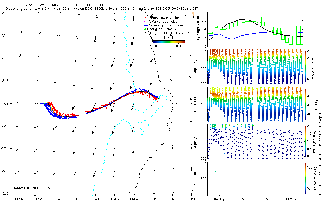Click the blue arrow beside 'dive-avg current veloc.'
Screen dimensions: 324x202
coord(146,25)
